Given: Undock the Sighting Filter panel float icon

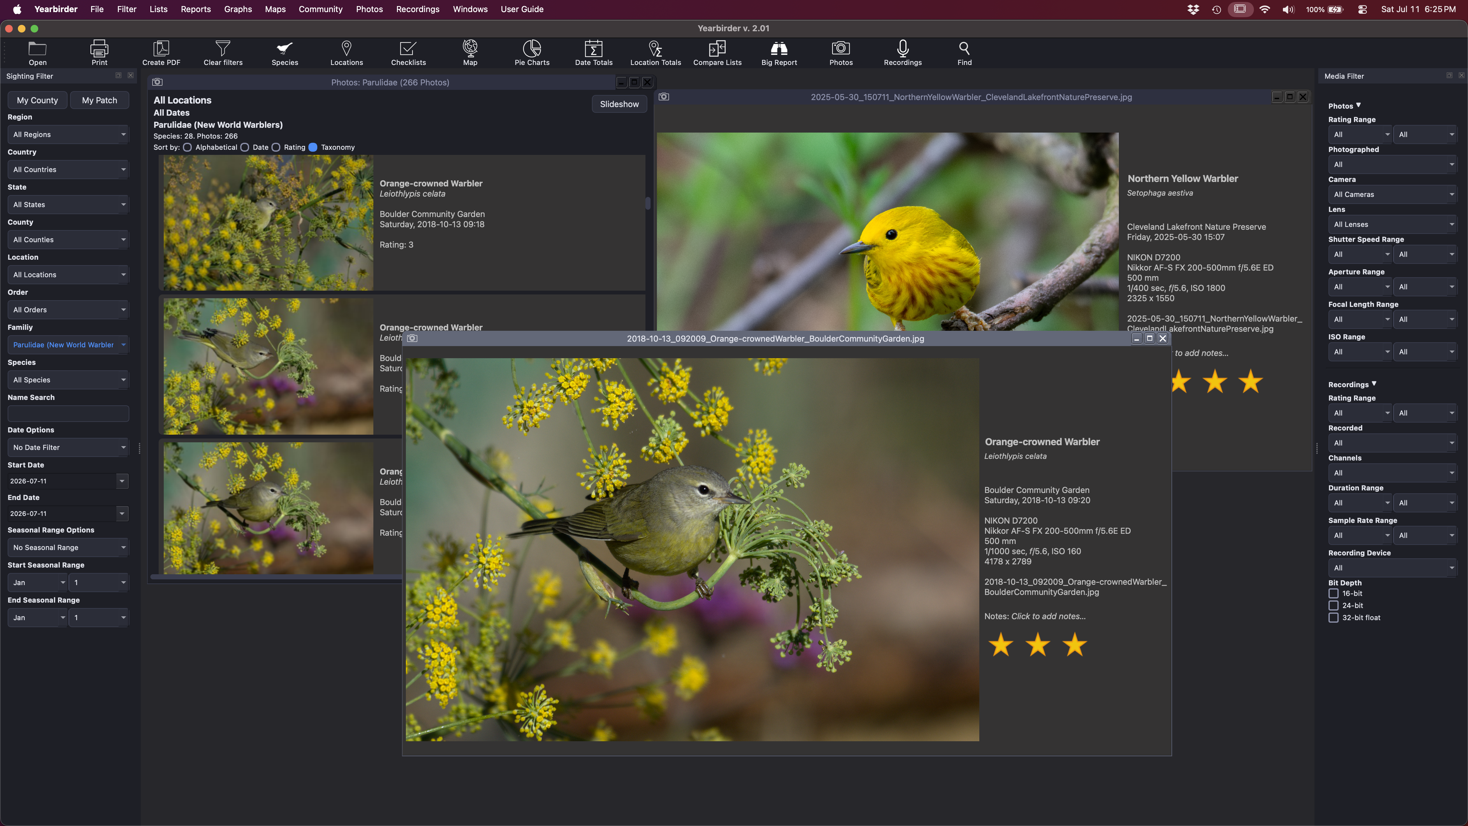Looking at the screenshot, I should [119, 75].
